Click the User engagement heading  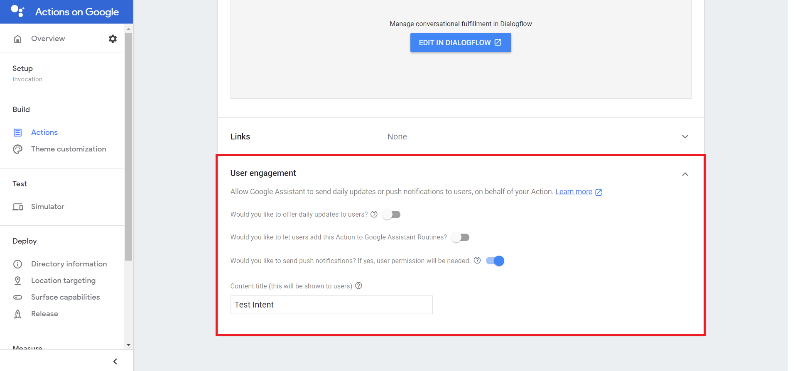[263, 173]
